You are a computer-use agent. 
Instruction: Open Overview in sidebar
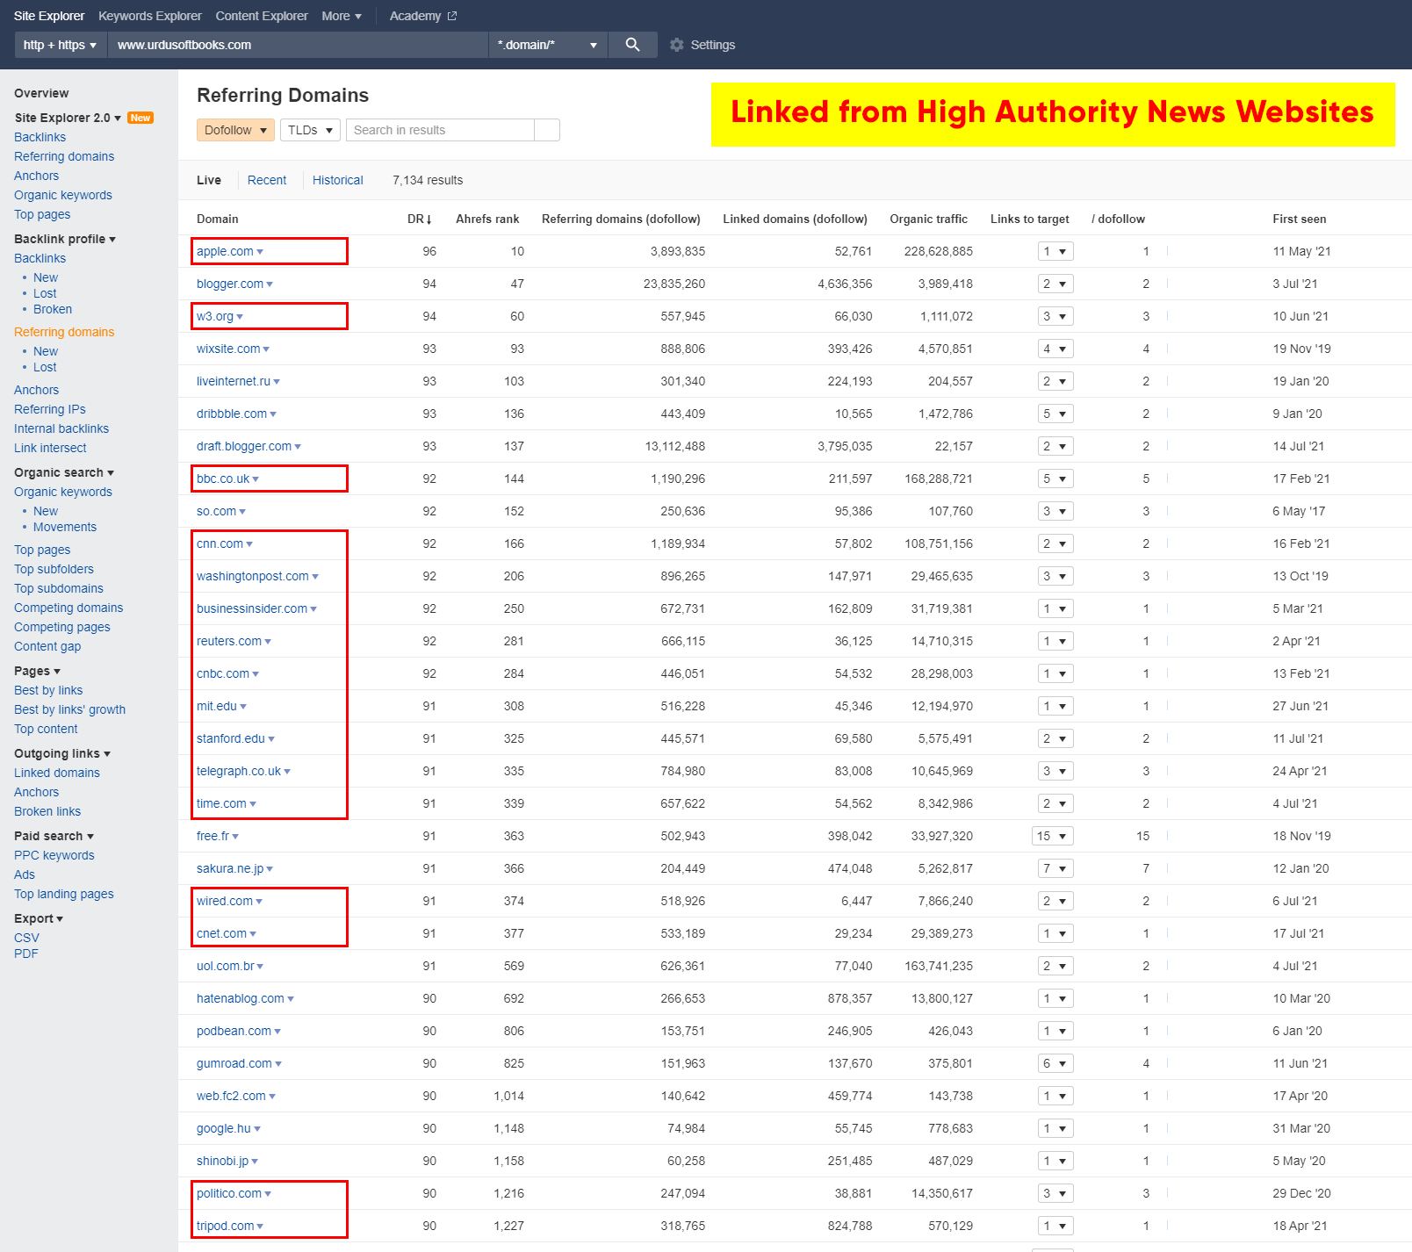41,93
